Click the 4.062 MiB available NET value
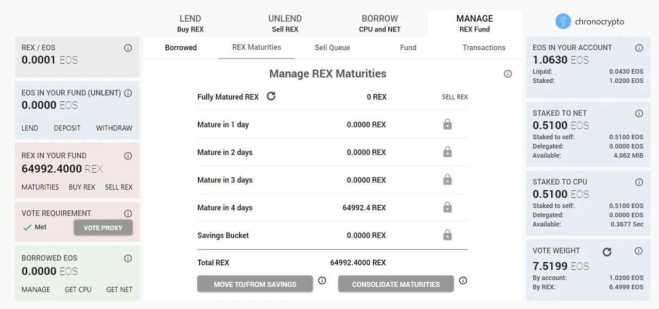 tap(629, 155)
